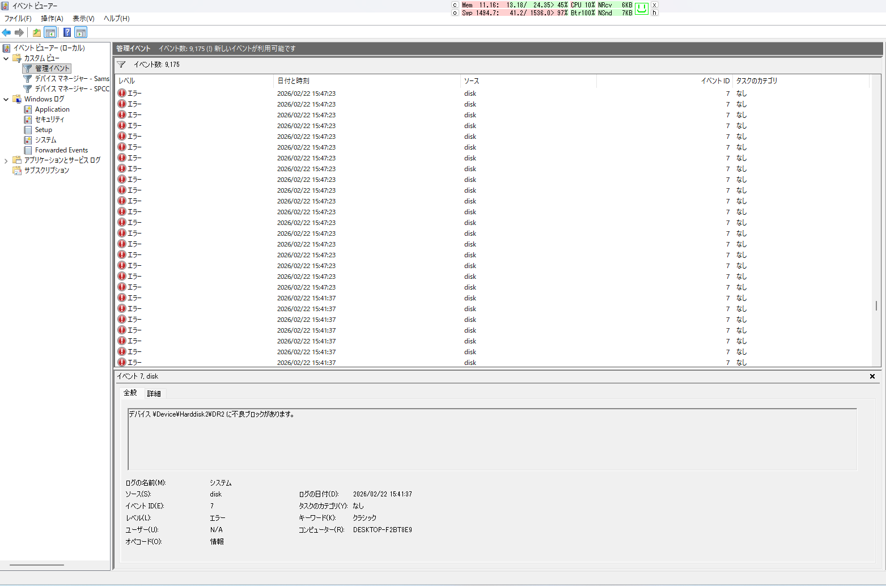886x586 pixels.
Task: Click the Forward arrow in toolbar
Action: (x=19, y=32)
